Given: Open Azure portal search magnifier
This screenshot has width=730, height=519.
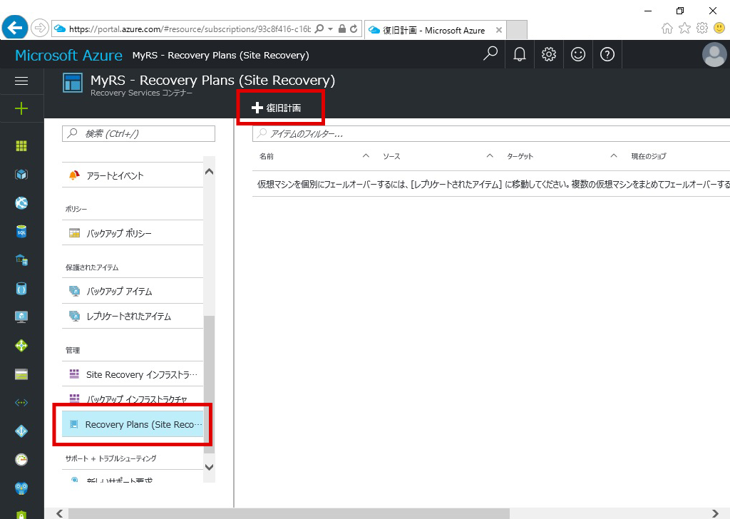Looking at the screenshot, I should 490,54.
